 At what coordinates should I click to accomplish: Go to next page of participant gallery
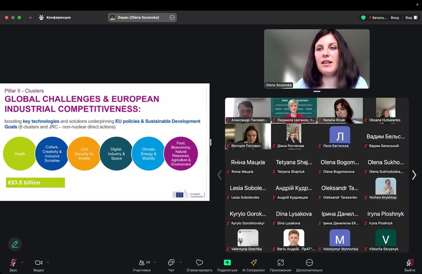click(414, 175)
